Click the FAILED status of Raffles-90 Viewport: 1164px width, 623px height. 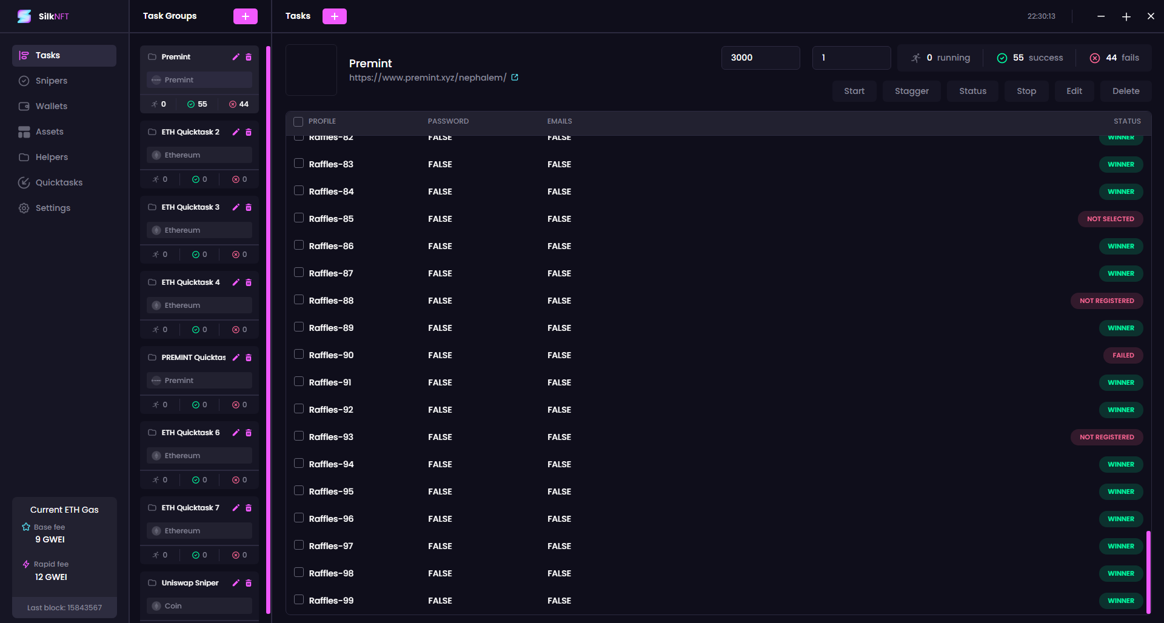point(1123,355)
